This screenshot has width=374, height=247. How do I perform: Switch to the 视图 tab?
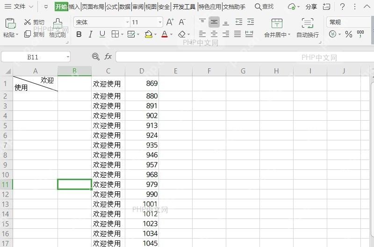click(x=151, y=7)
